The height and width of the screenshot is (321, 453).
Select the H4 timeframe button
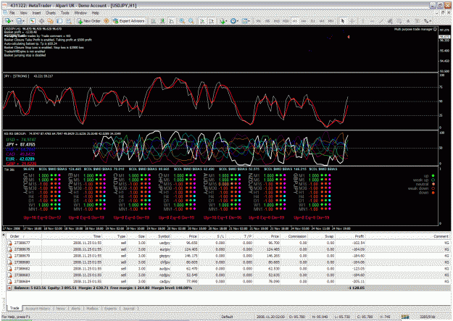pyautogui.click(x=304, y=21)
